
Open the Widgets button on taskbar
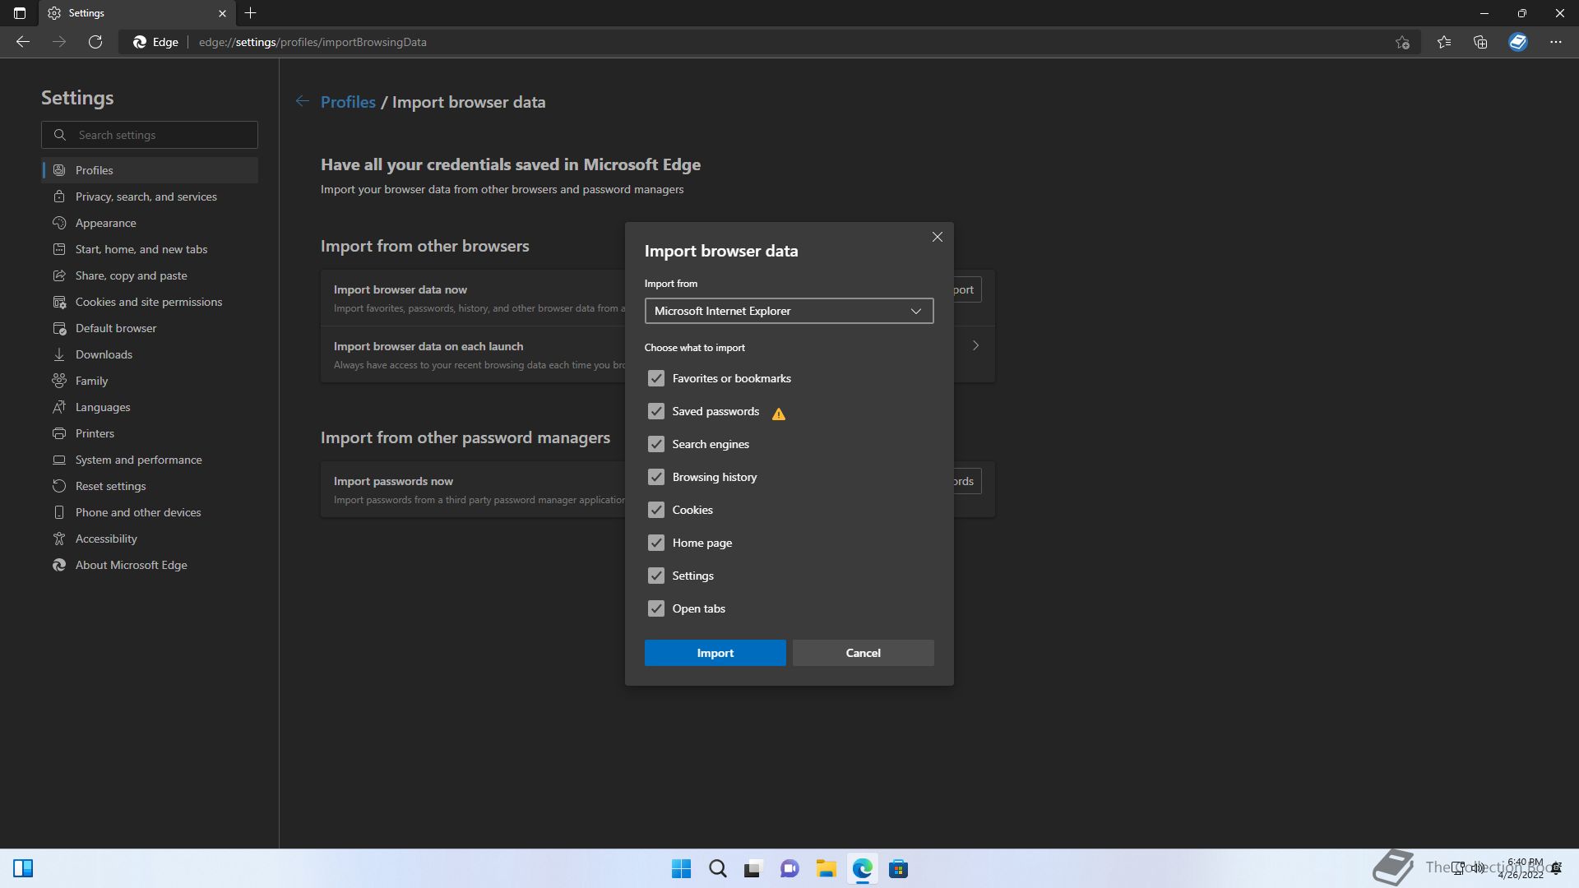(x=23, y=868)
